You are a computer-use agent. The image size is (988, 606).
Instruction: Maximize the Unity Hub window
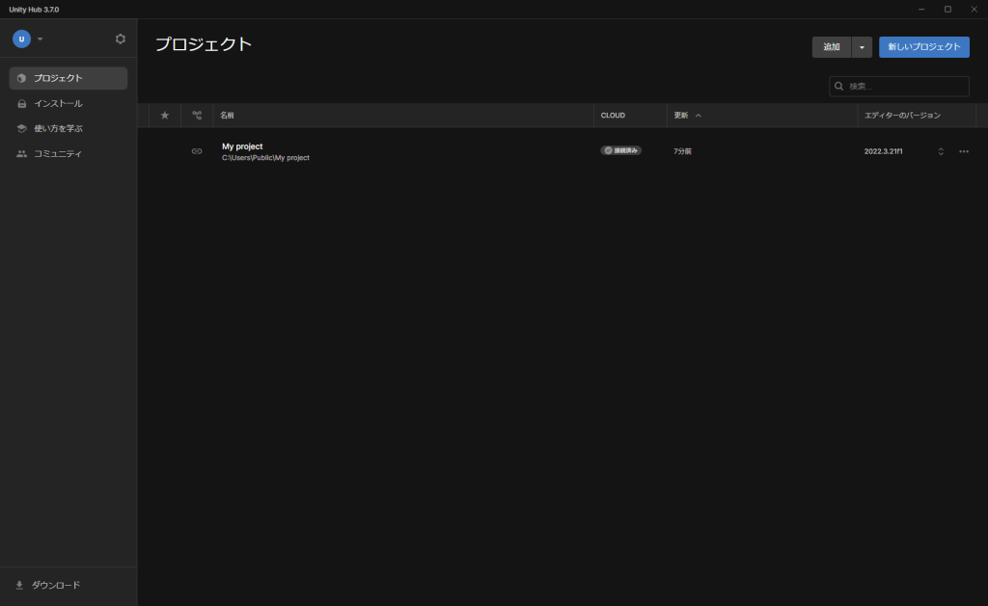947,9
